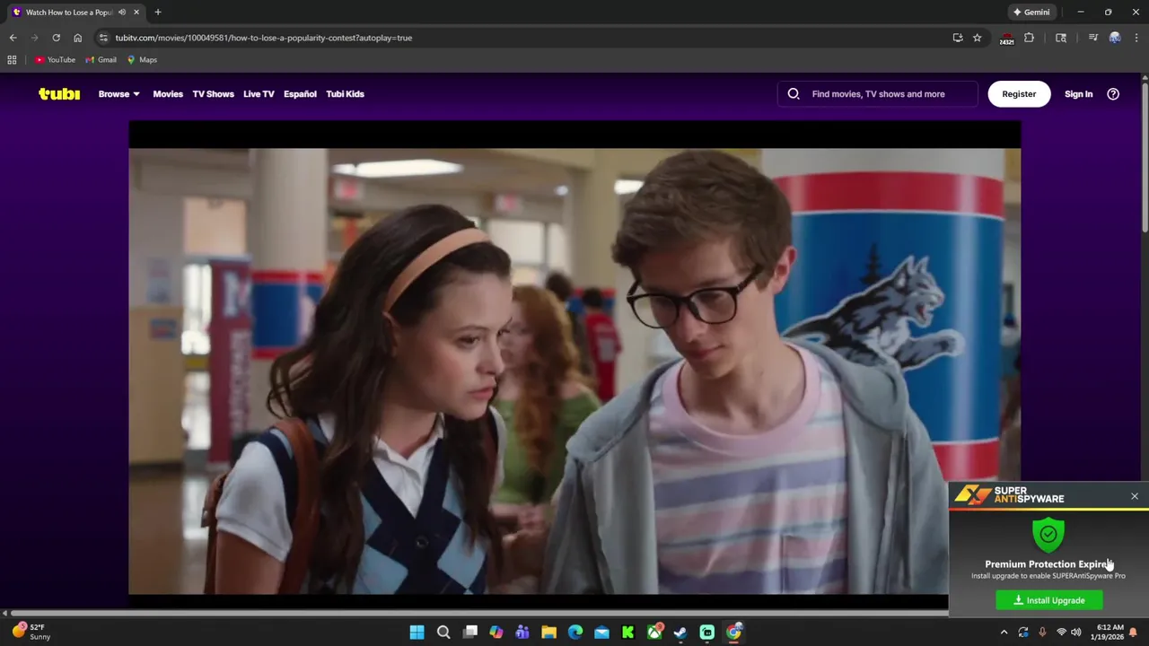Focus the Find movies, TV shows search field
Screen dimensions: 1149x646
point(878,93)
